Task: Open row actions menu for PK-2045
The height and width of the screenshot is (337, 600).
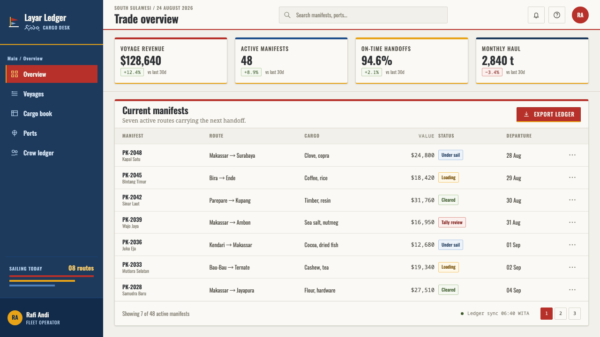Action: pyautogui.click(x=572, y=177)
